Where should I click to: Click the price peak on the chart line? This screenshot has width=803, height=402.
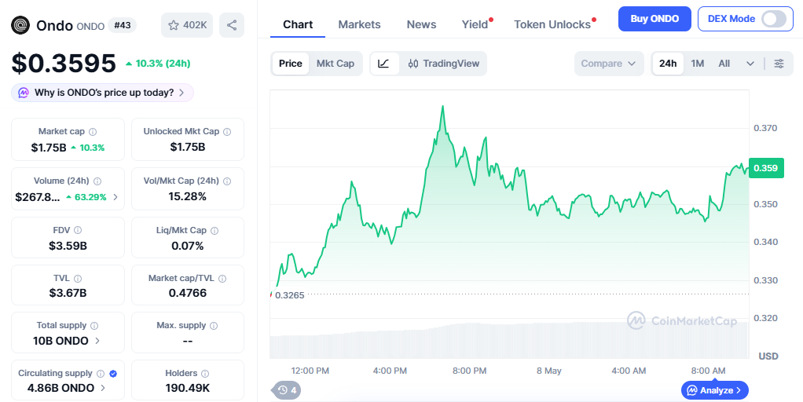pos(443,106)
